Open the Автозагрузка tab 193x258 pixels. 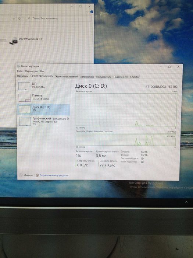pyautogui.click(x=87, y=77)
